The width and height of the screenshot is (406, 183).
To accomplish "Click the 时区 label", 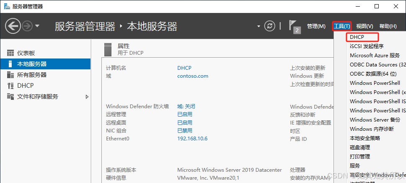I will click(295, 131).
